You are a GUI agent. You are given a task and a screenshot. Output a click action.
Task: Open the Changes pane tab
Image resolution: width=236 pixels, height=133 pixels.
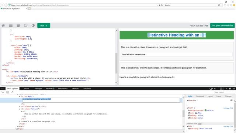coord(228,96)
